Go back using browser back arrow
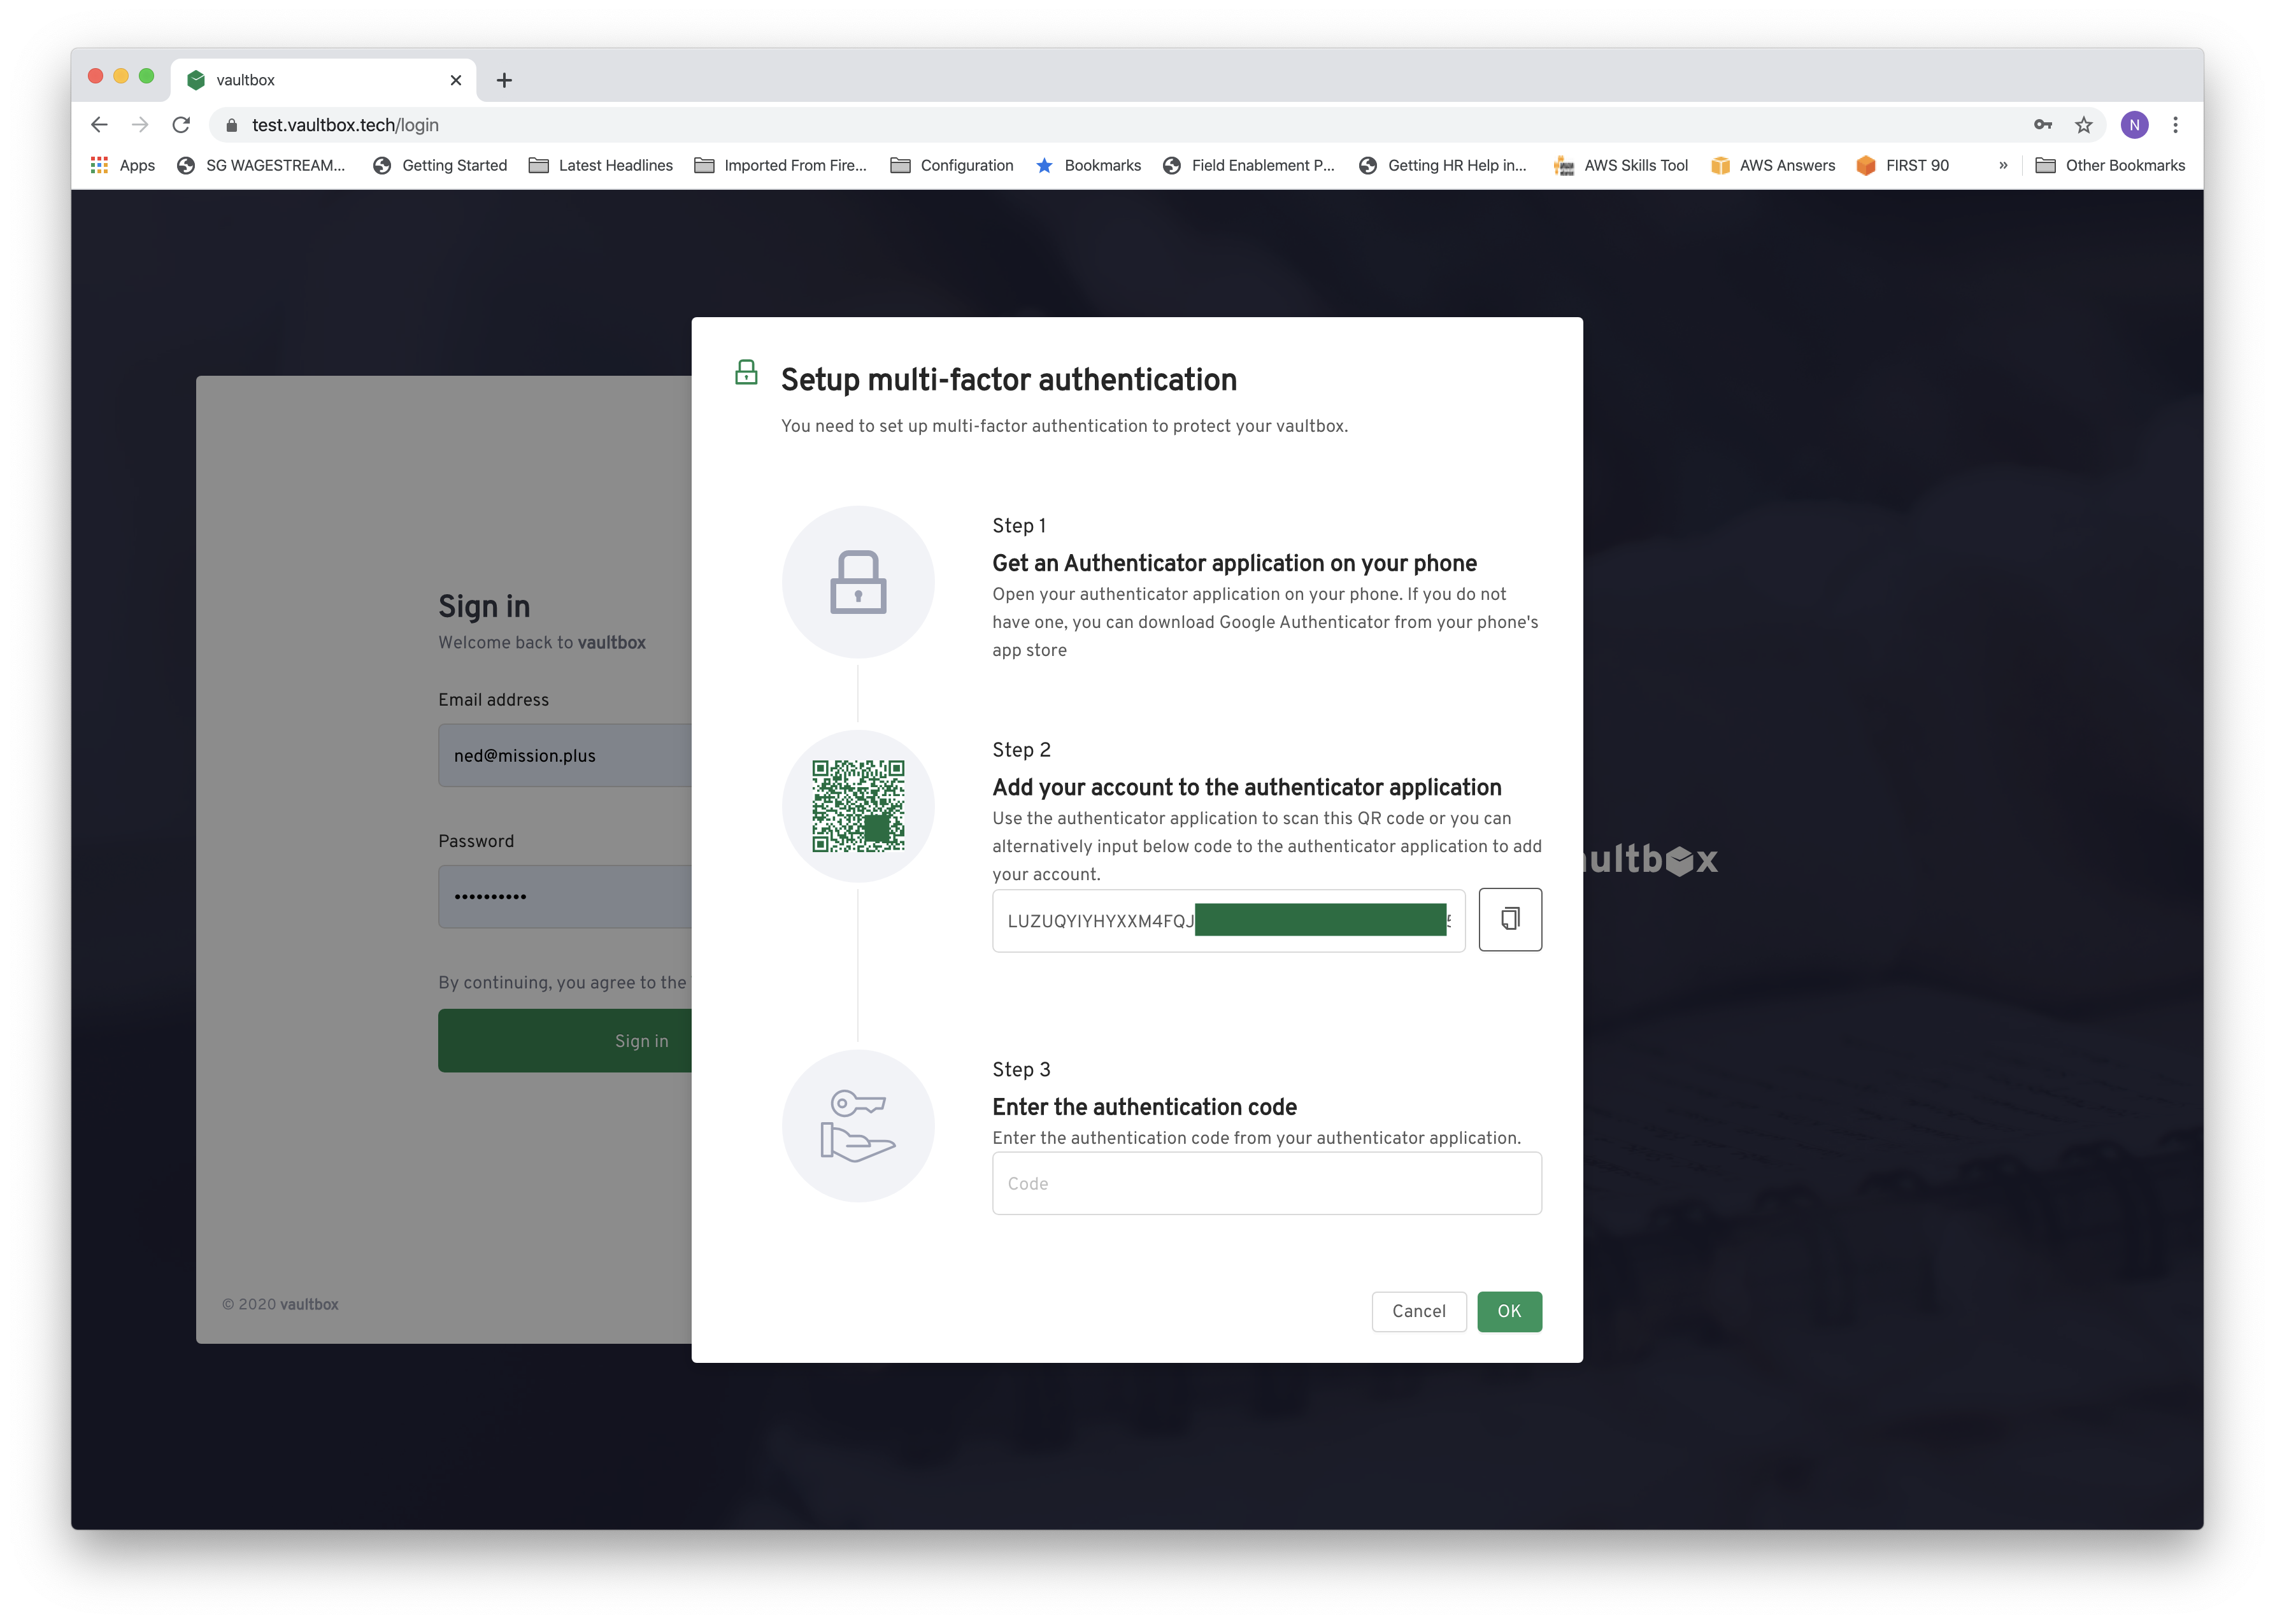The width and height of the screenshot is (2275, 1624). pos(99,125)
